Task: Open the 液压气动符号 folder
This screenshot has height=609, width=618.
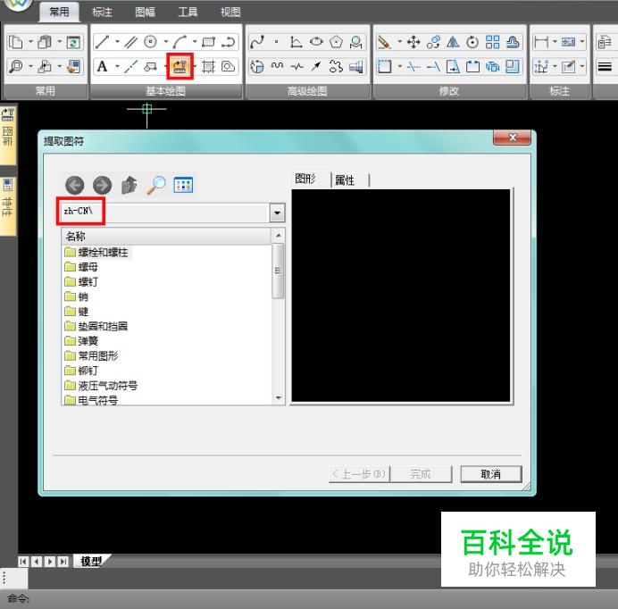Action: 101,386
